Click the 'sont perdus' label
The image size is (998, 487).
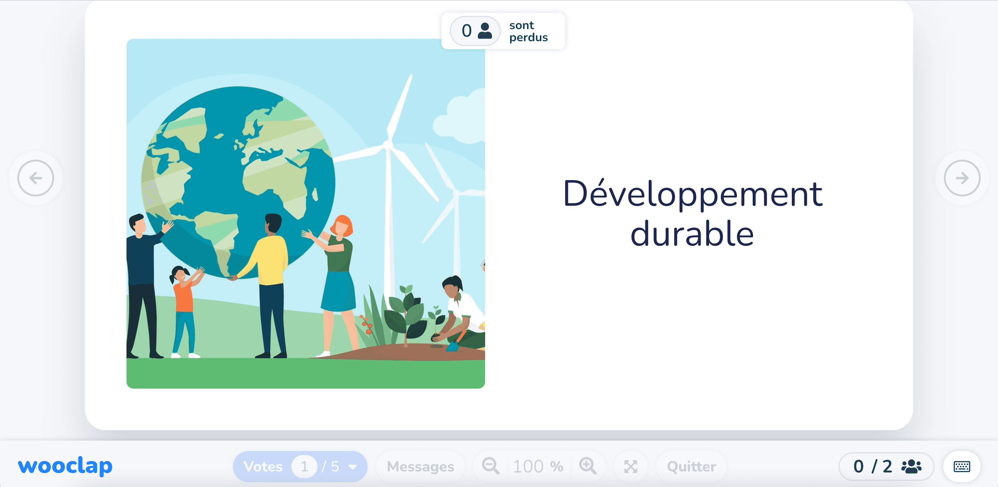pos(528,31)
